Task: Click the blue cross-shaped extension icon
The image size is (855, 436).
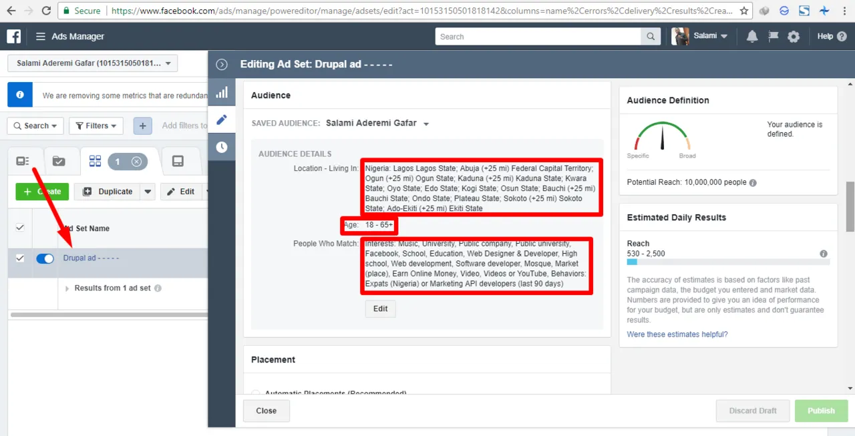Action: click(x=824, y=11)
